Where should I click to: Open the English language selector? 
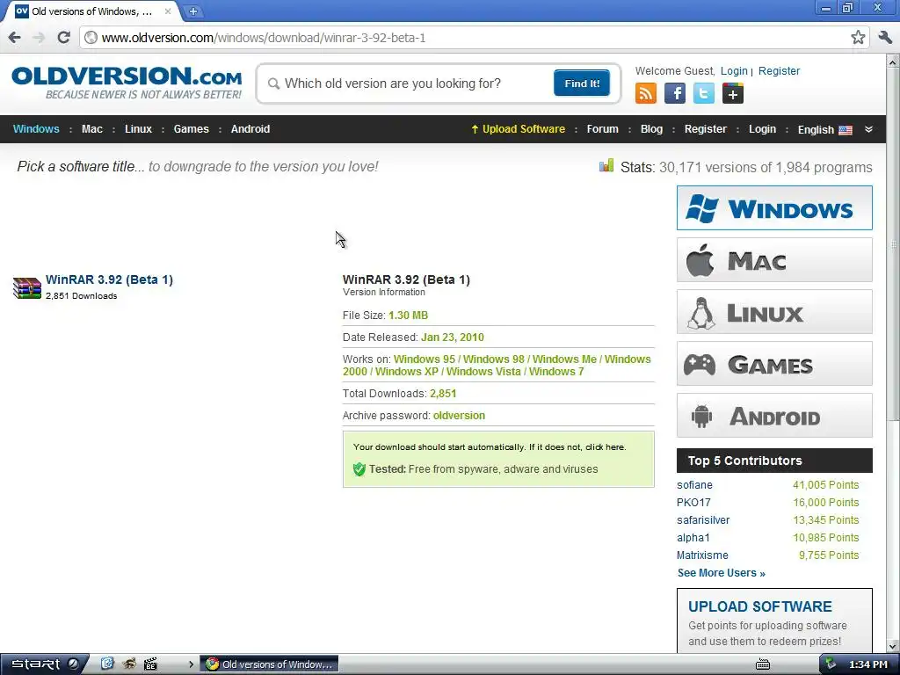[x=824, y=130]
